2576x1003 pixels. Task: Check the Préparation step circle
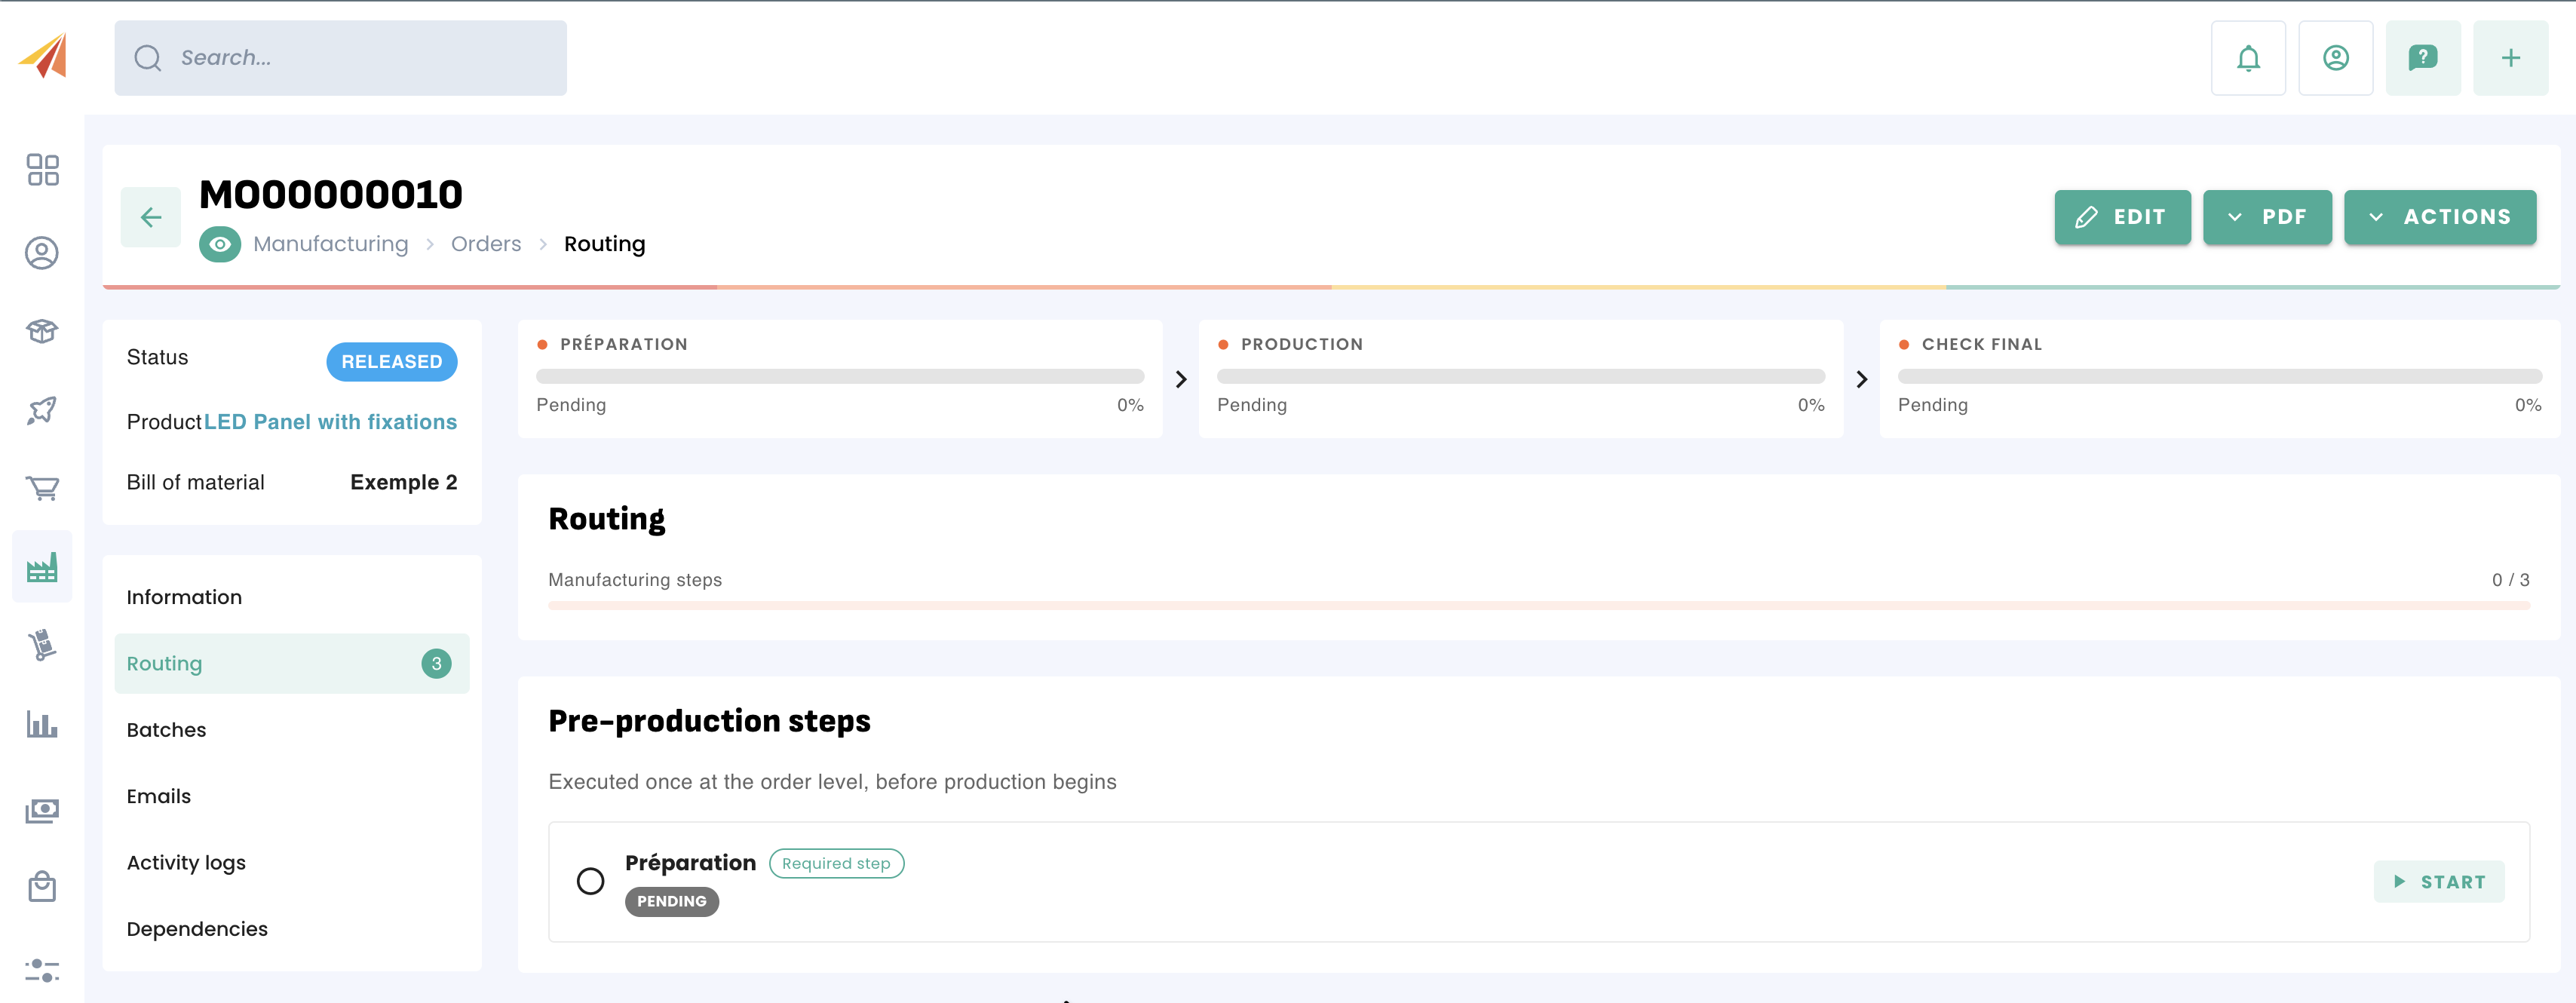(590, 881)
